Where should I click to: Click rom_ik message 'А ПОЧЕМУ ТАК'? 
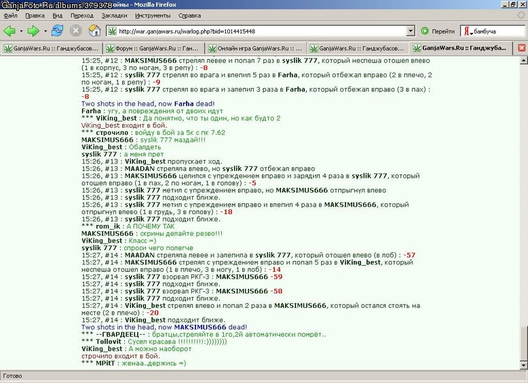coord(151,226)
